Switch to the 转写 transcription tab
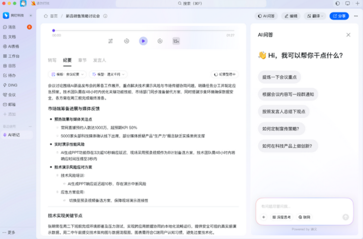Viewport: 363px width, 239px height. (52, 60)
